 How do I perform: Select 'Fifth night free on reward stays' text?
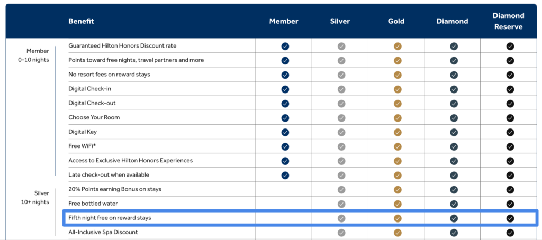(x=110, y=218)
